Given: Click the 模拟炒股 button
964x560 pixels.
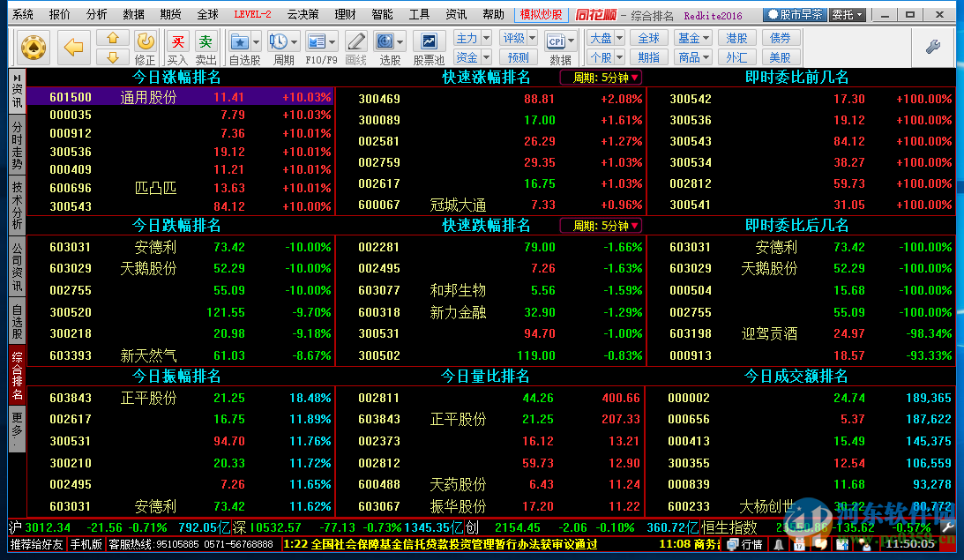Looking at the screenshot, I should tap(541, 15).
